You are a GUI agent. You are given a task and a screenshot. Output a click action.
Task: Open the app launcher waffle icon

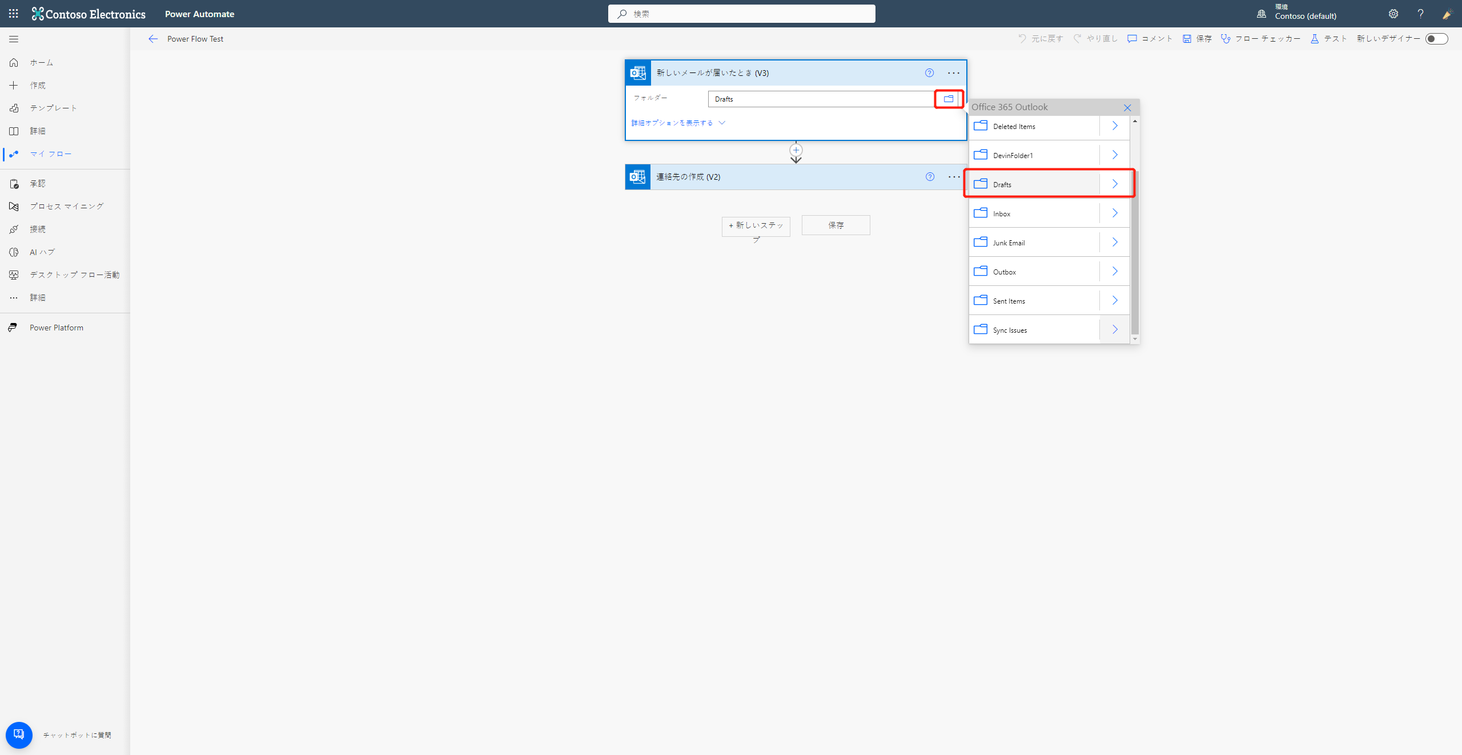(x=14, y=14)
